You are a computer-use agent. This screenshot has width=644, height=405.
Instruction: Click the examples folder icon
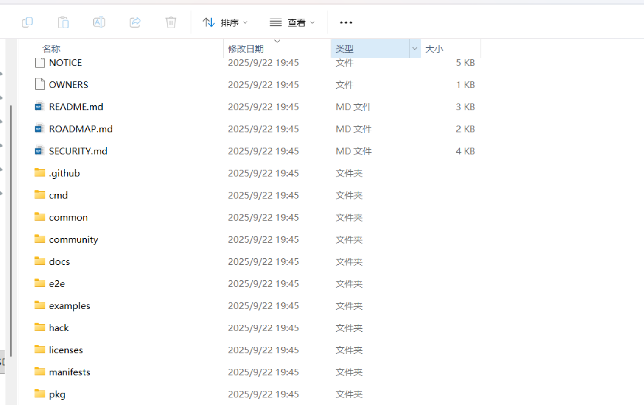pyautogui.click(x=40, y=305)
